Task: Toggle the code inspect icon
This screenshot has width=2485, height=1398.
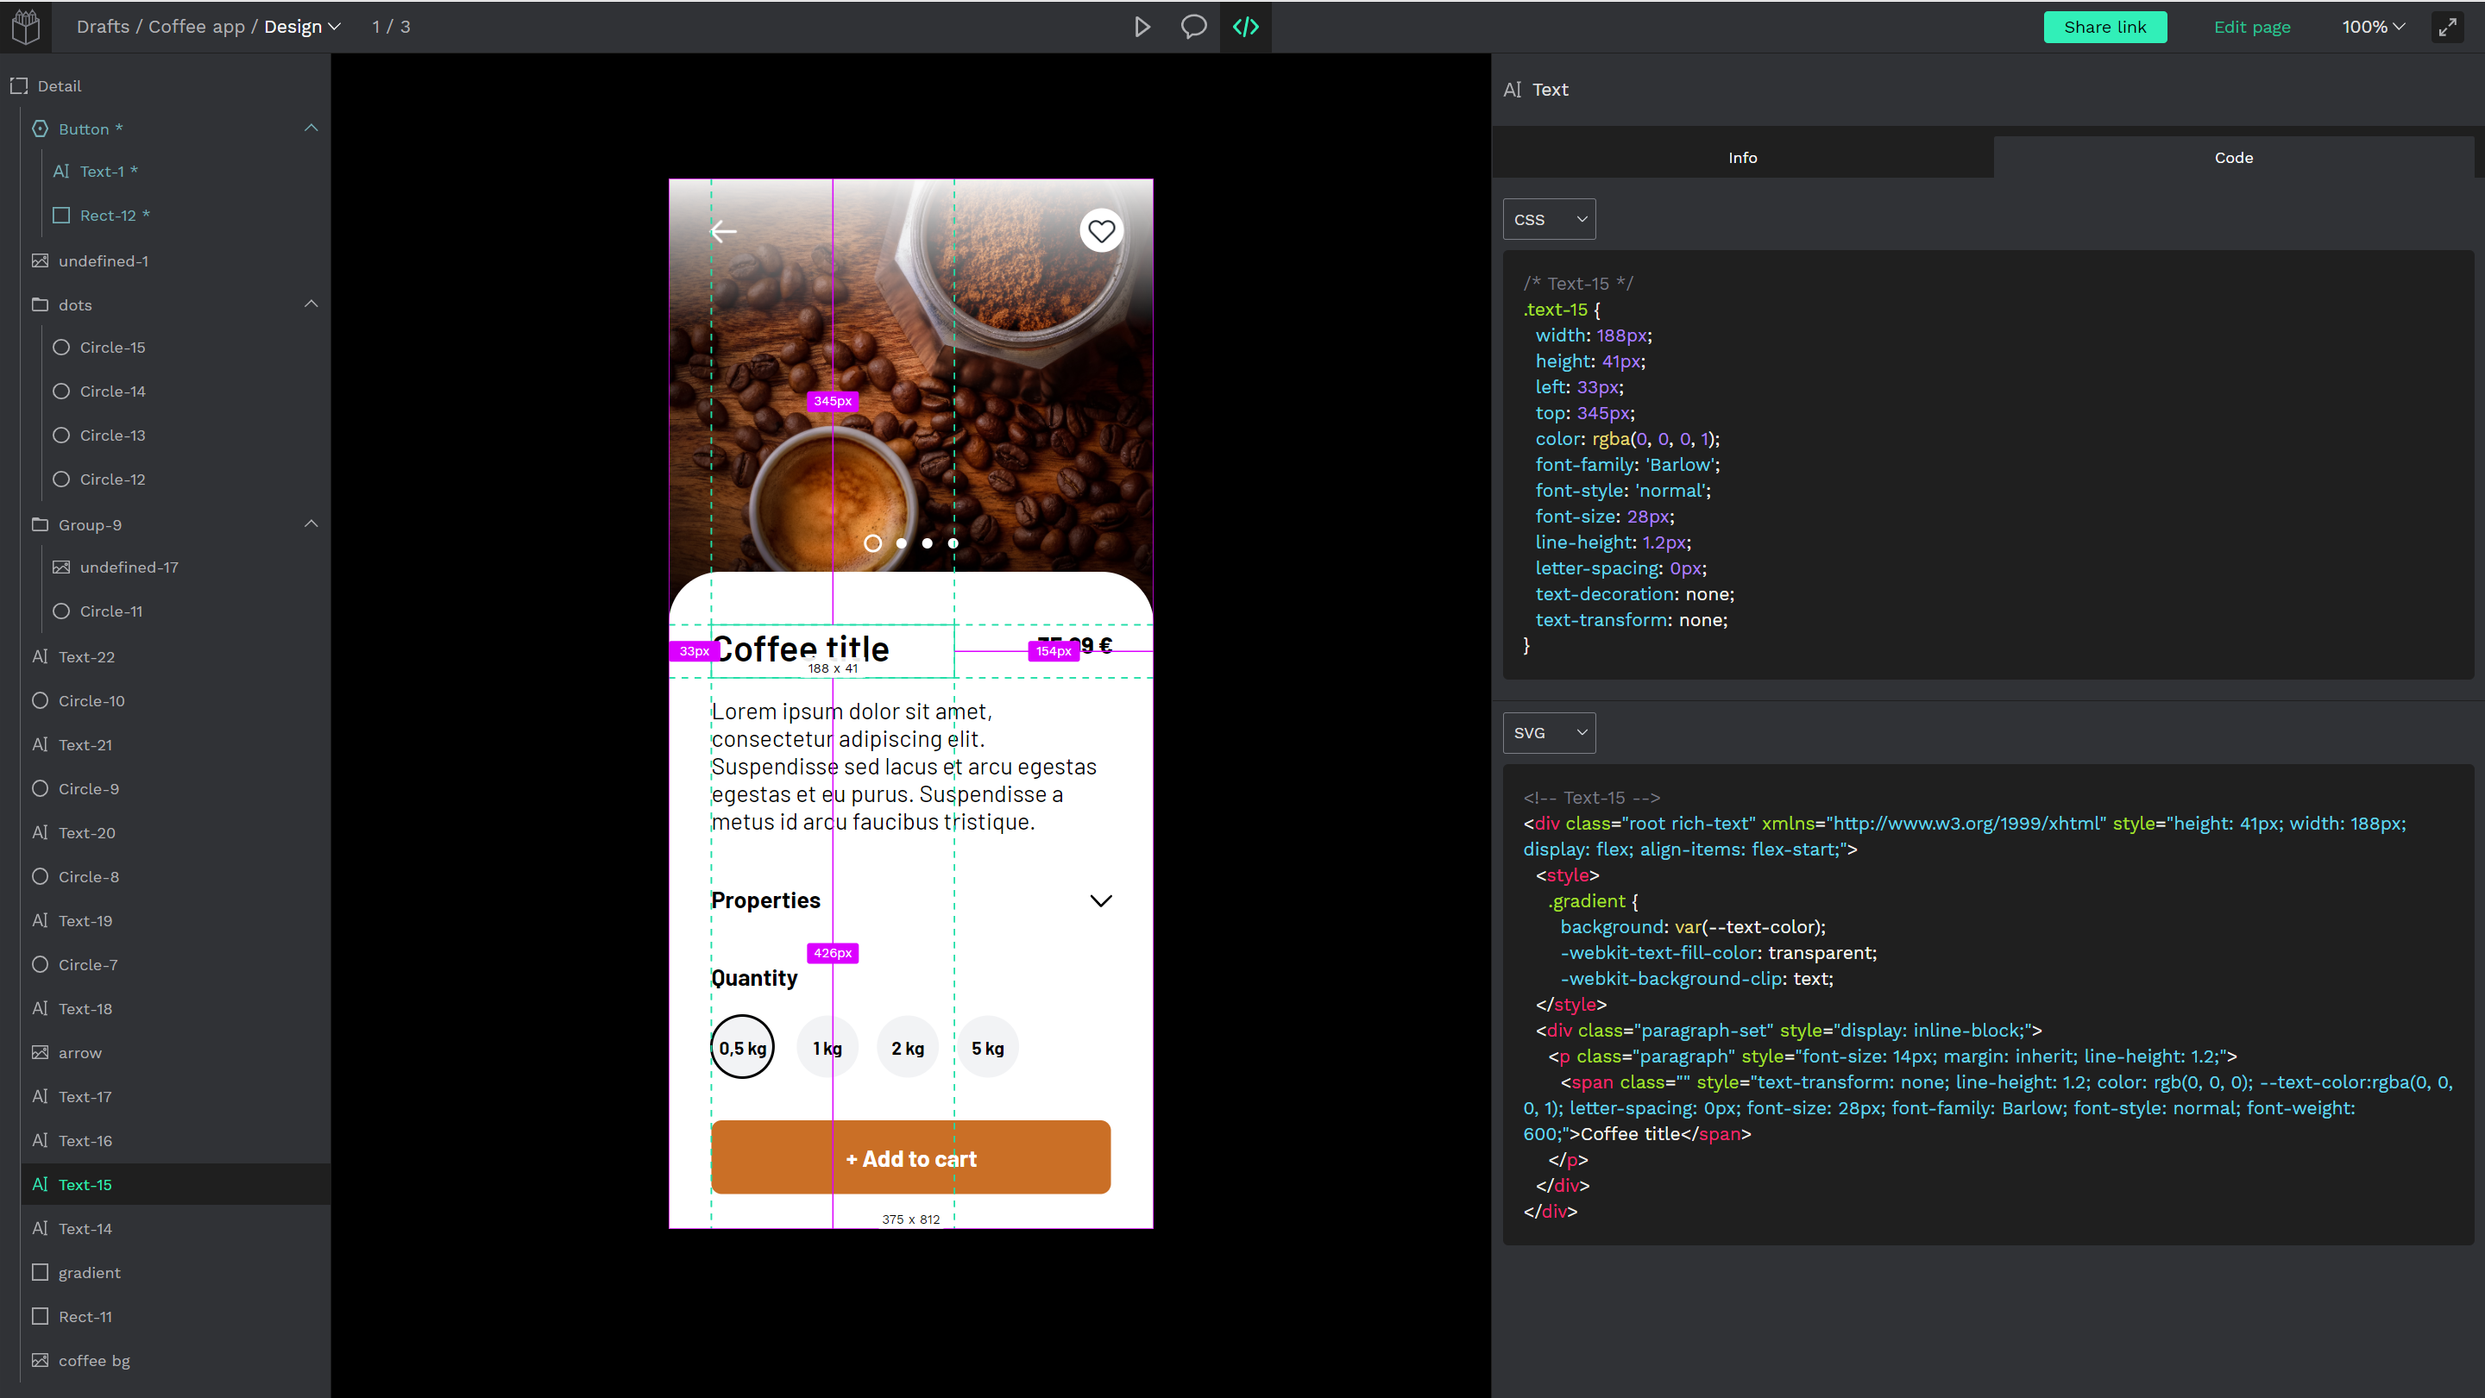Action: click(x=1245, y=27)
